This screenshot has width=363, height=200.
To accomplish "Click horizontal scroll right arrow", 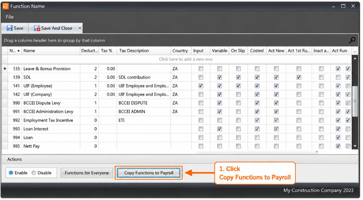I will point(317,152).
